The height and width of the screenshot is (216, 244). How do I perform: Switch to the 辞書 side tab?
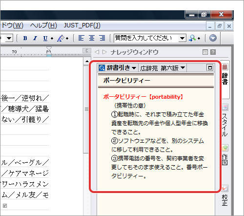coord(225,80)
